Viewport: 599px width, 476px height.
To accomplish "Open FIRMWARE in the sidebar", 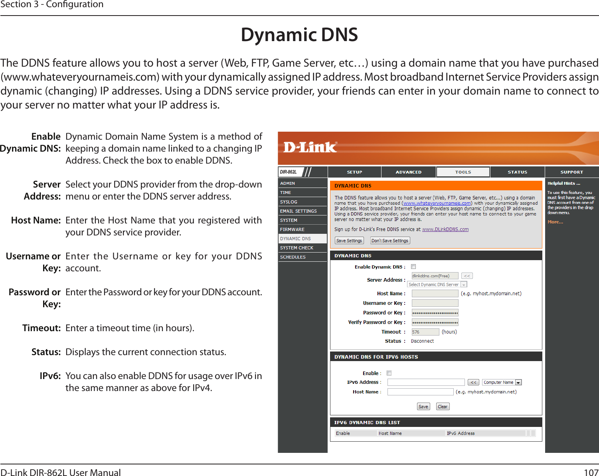I will click(302, 229).
